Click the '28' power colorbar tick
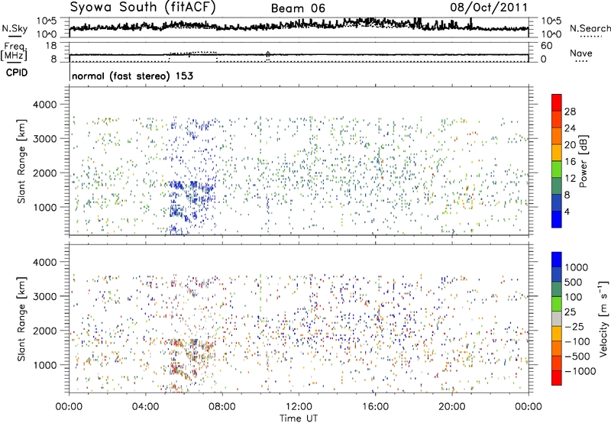Viewport: 611px width, 423px height. [x=570, y=111]
